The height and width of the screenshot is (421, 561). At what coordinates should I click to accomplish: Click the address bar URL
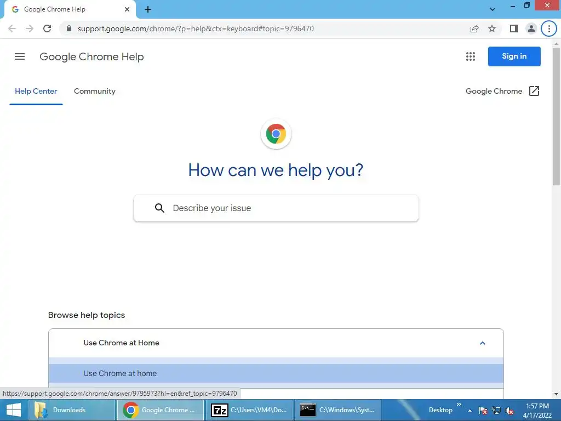196,29
